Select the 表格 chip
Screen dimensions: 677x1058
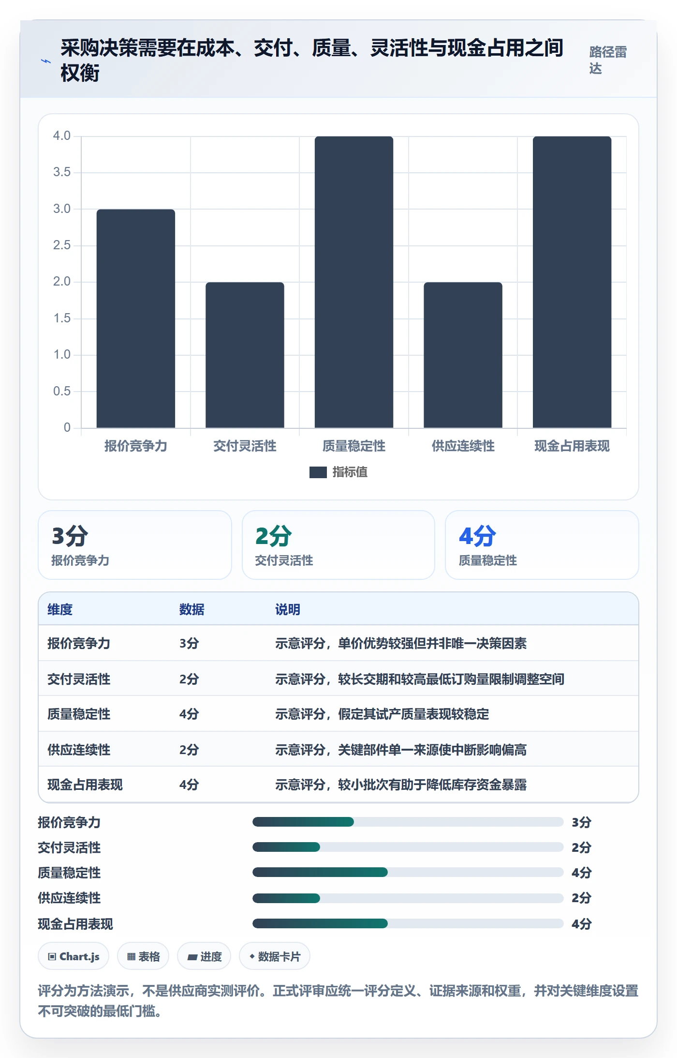tap(143, 956)
